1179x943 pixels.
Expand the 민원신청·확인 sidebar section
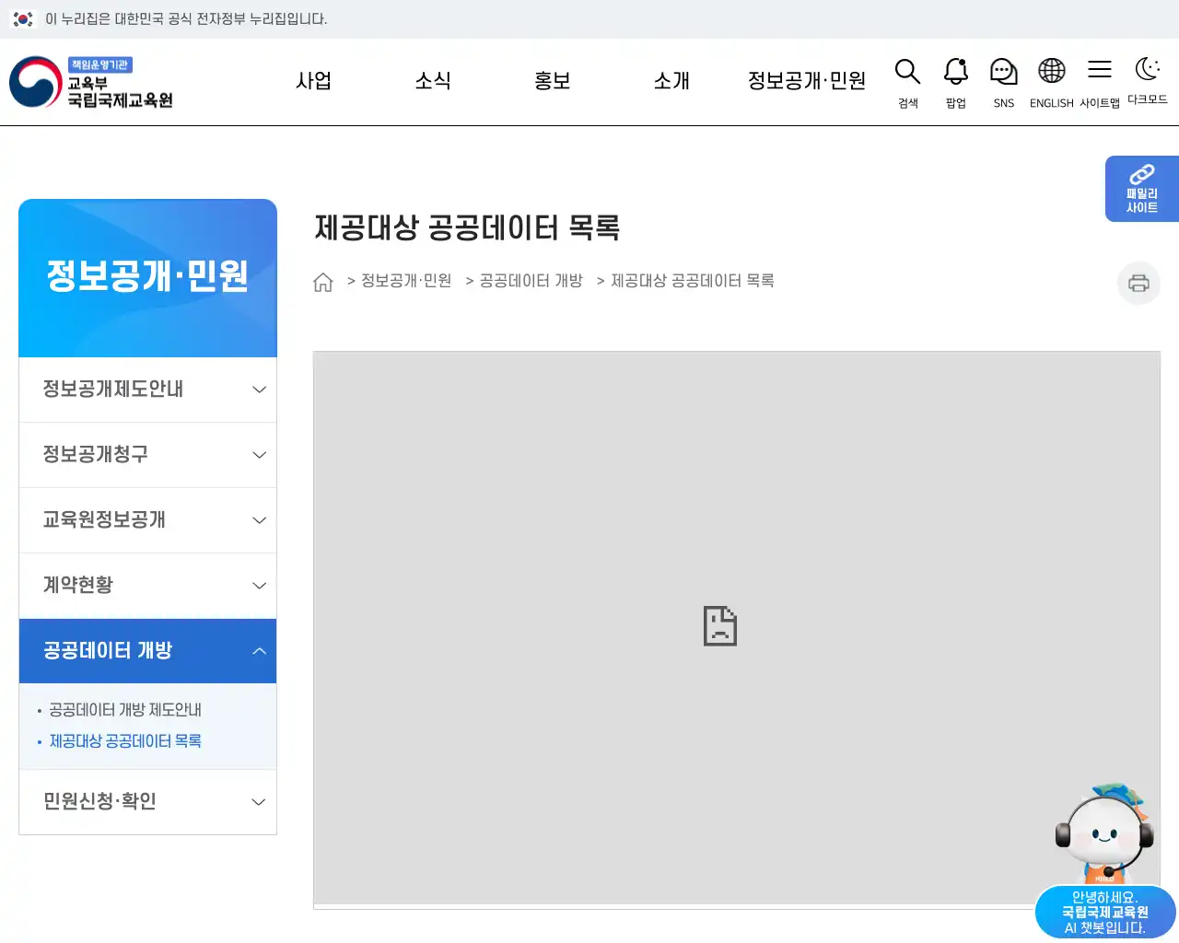(147, 802)
